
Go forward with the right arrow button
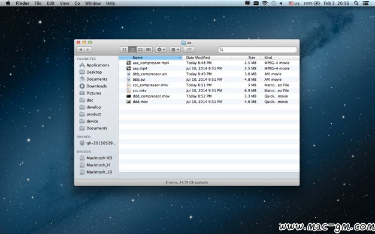point(88,50)
